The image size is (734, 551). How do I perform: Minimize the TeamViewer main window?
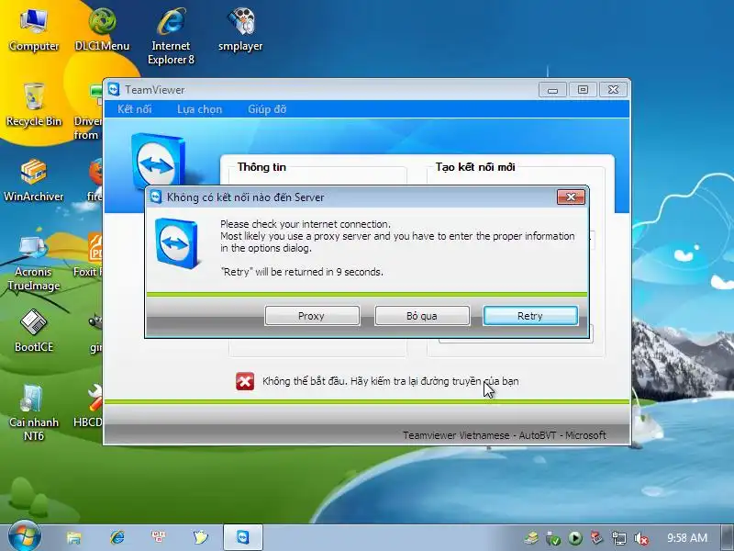[x=553, y=89]
